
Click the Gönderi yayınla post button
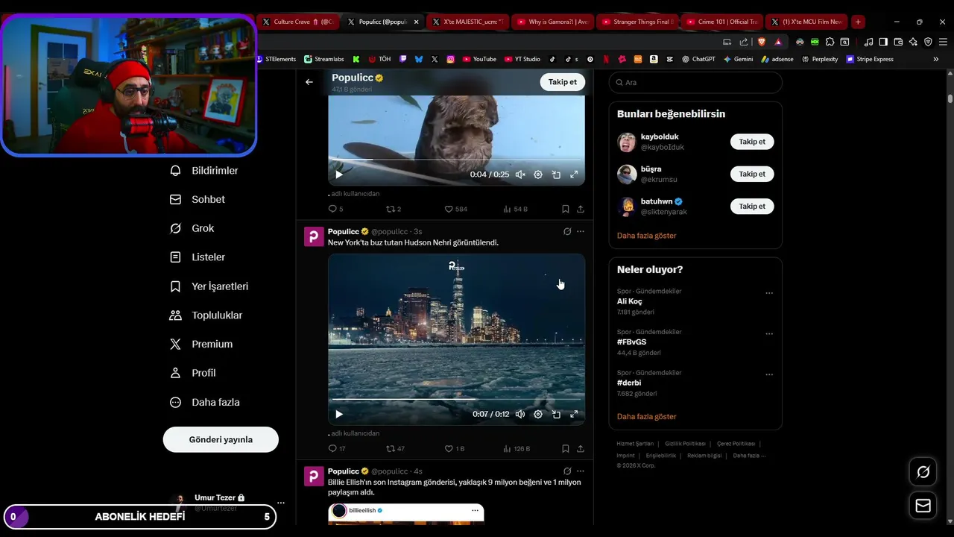(x=221, y=439)
